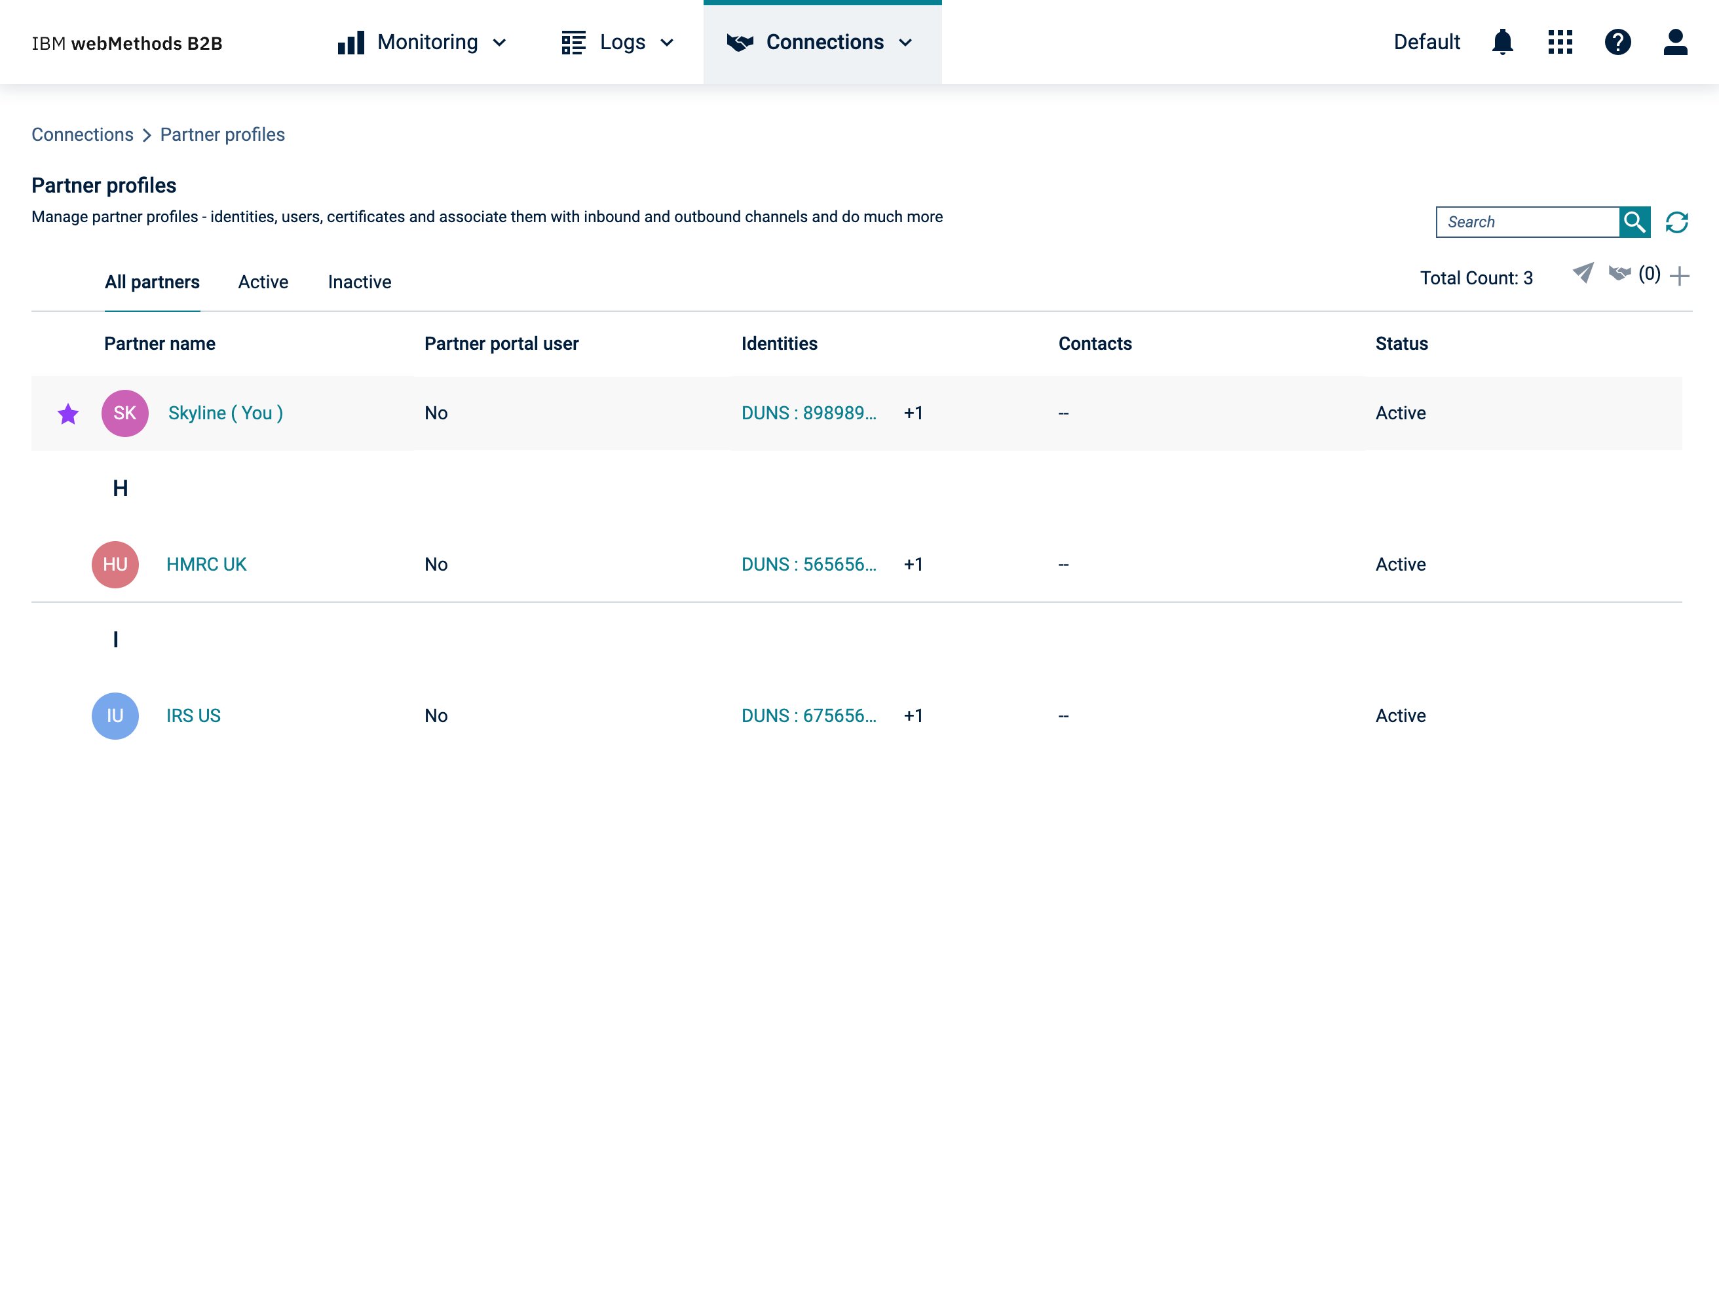Click the H section letter heading
This screenshot has width=1719, height=1292.
(x=121, y=489)
